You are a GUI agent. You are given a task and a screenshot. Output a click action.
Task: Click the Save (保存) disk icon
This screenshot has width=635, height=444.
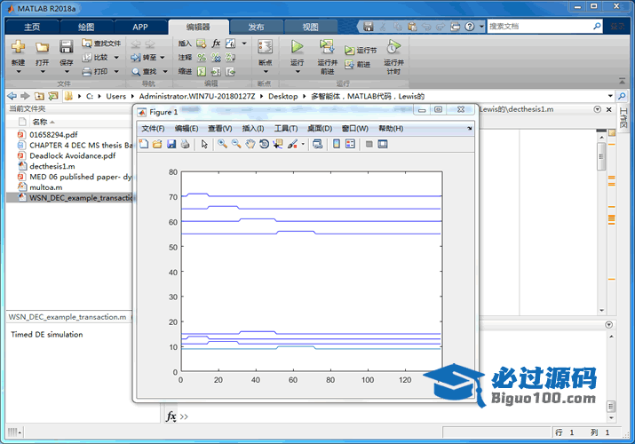click(x=66, y=47)
